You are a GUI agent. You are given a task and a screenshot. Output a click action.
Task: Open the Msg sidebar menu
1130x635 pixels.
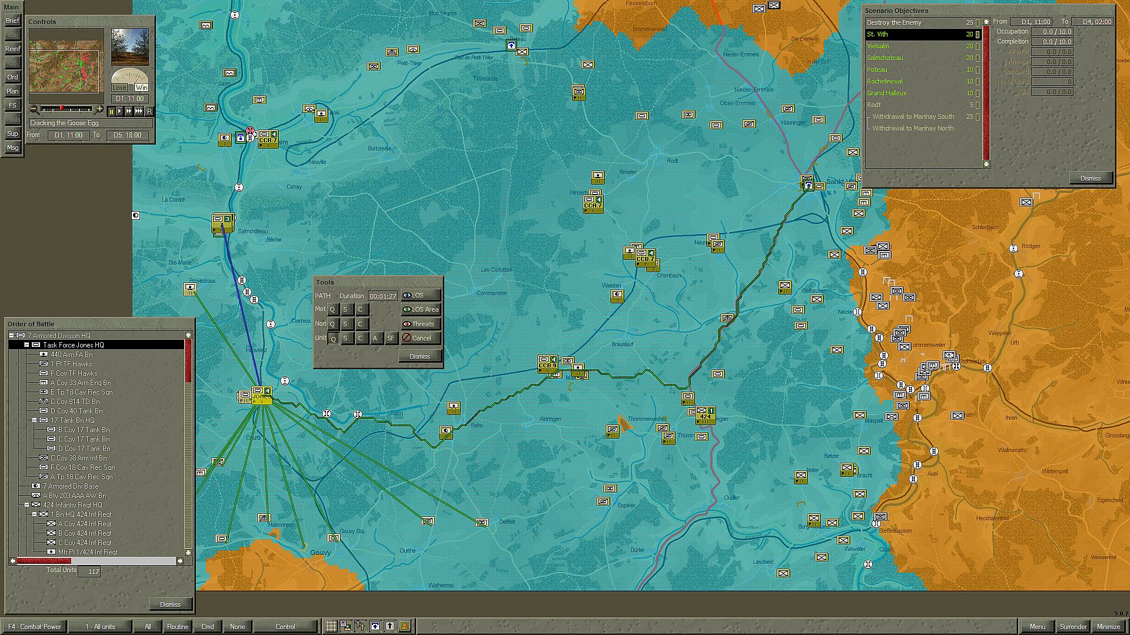[12, 148]
